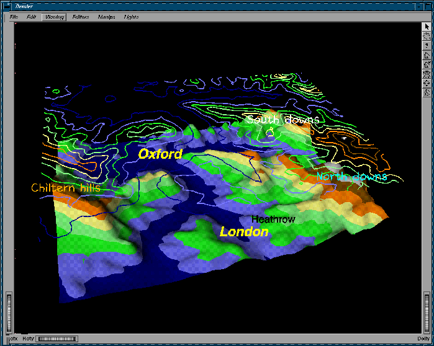Click the Dolly thumbwheel on right side

(426, 308)
